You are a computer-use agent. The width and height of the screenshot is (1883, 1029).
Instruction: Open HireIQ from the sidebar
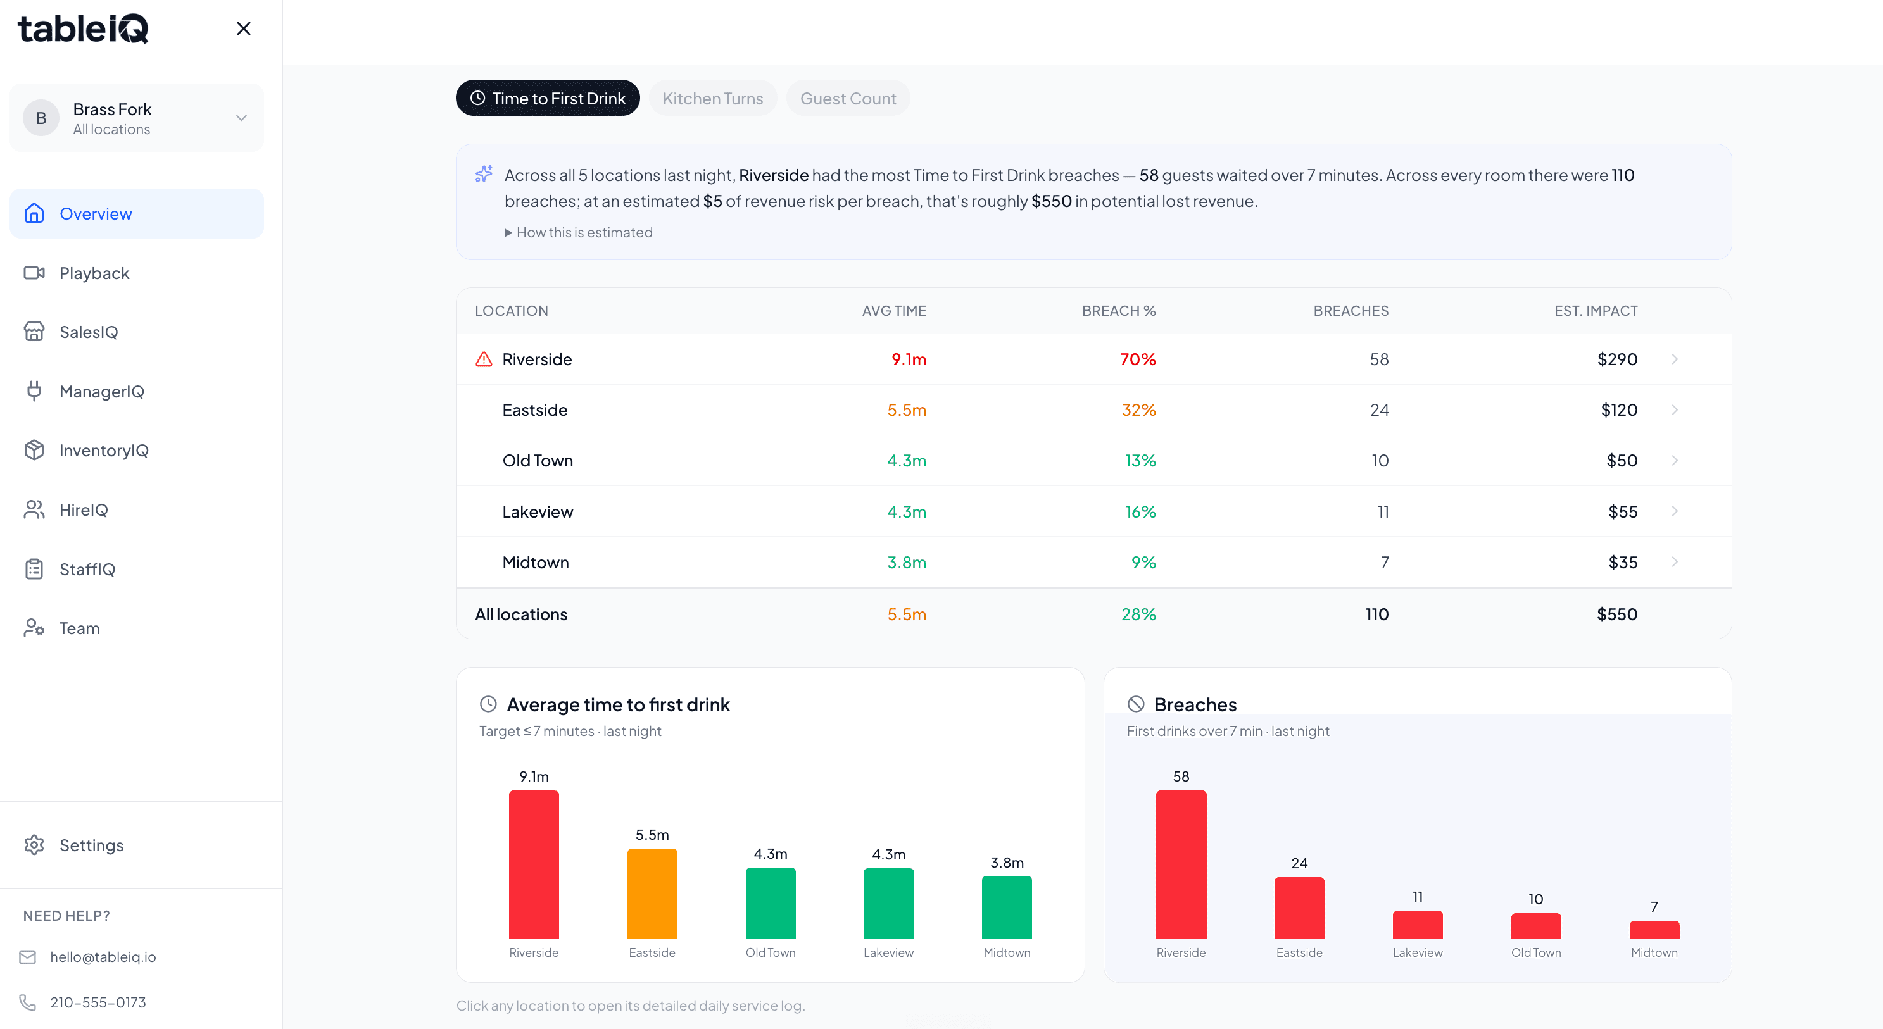pos(137,509)
